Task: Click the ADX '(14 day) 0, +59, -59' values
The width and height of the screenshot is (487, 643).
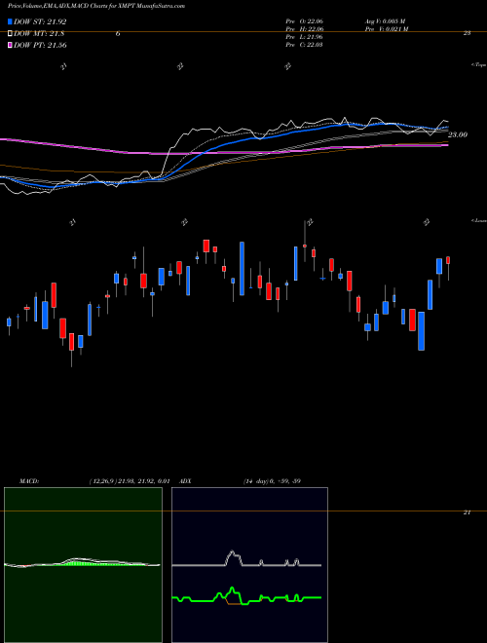Action: [272, 481]
